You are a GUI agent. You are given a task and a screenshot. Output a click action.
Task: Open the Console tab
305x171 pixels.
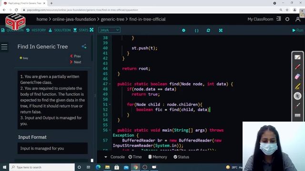tap(118, 157)
